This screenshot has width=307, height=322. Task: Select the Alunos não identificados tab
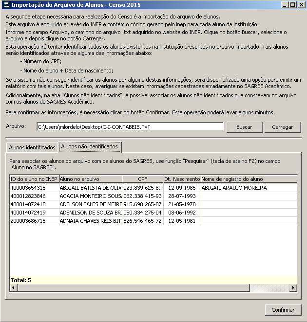[89, 146]
